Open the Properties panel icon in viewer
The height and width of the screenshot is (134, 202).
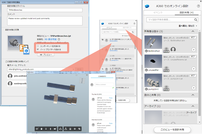(70, 129)
